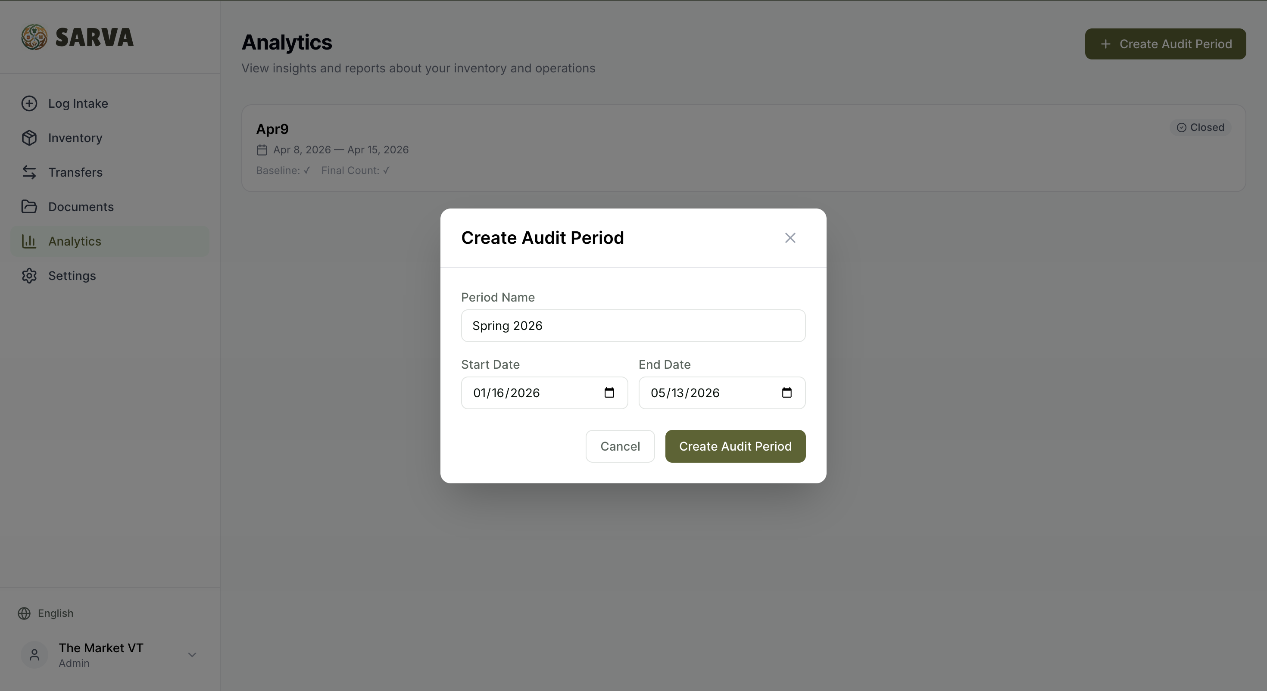Screen dimensions: 1267x691
Task: Click the Inventory box icon
Action: pos(29,138)
